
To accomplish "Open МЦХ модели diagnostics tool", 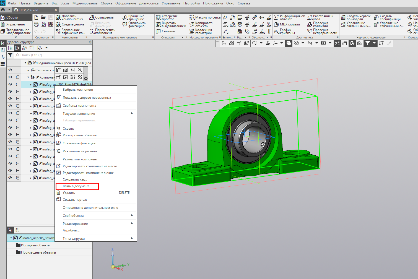I will tap(287, 24).
